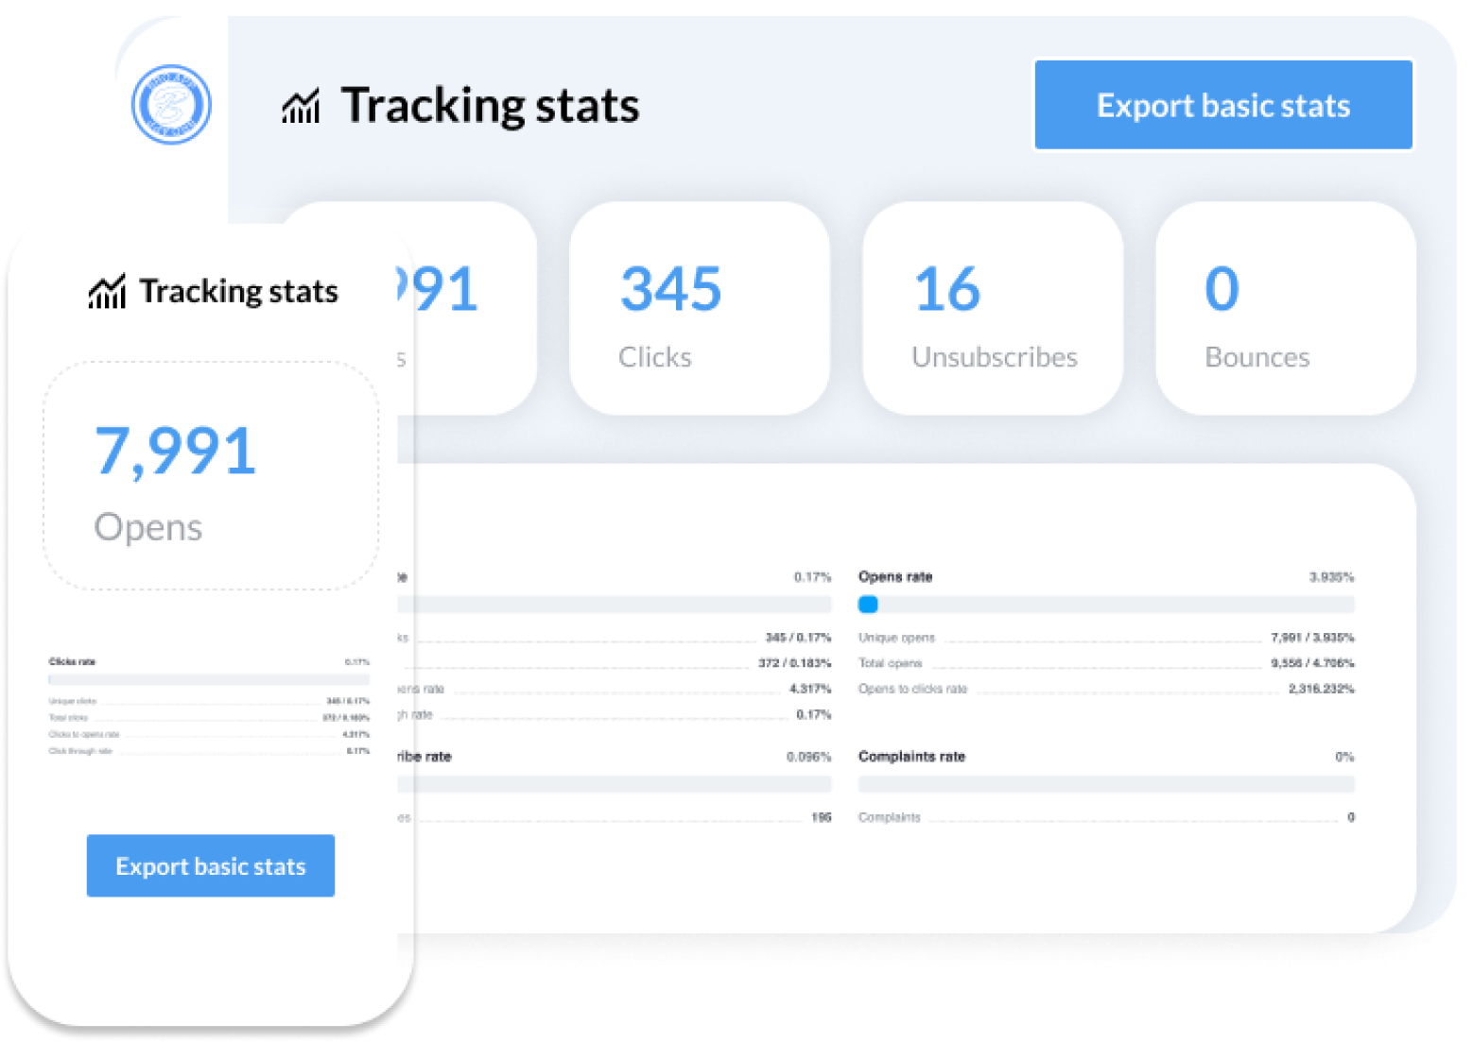Select the Unique opens row
The image size is (1473, 1042).
pos(1105,638)
